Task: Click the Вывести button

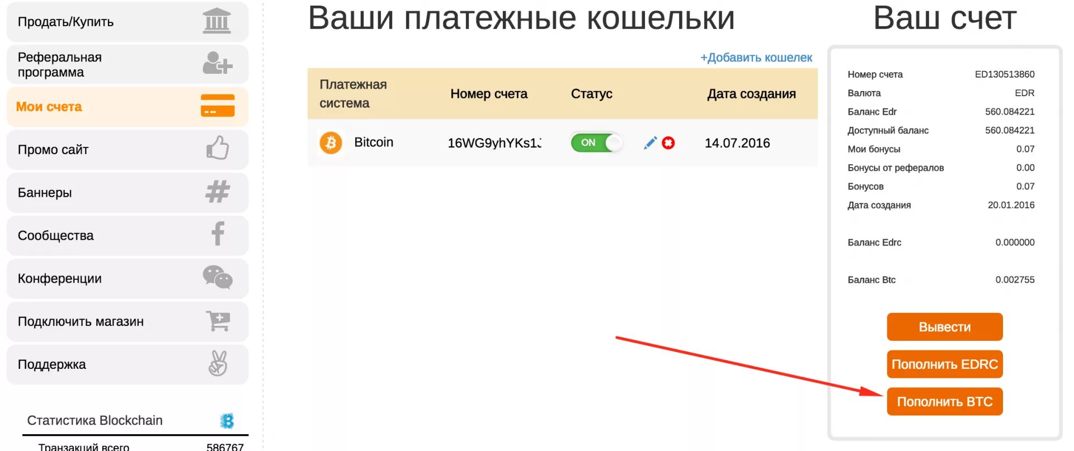Action: click(945, 327)
